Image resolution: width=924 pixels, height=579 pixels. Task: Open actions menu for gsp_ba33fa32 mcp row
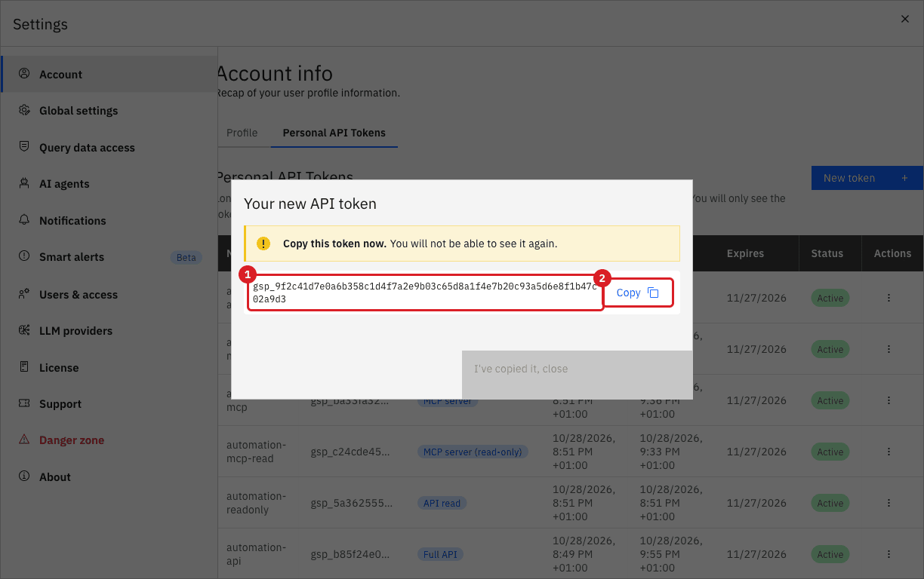click(889, 400)
